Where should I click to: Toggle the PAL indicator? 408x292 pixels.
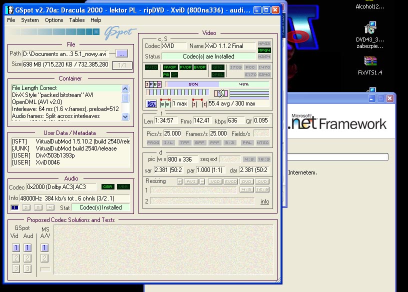coord(246,142)
